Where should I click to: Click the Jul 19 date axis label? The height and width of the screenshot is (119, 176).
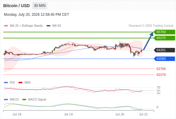click(x=68, y=114)
